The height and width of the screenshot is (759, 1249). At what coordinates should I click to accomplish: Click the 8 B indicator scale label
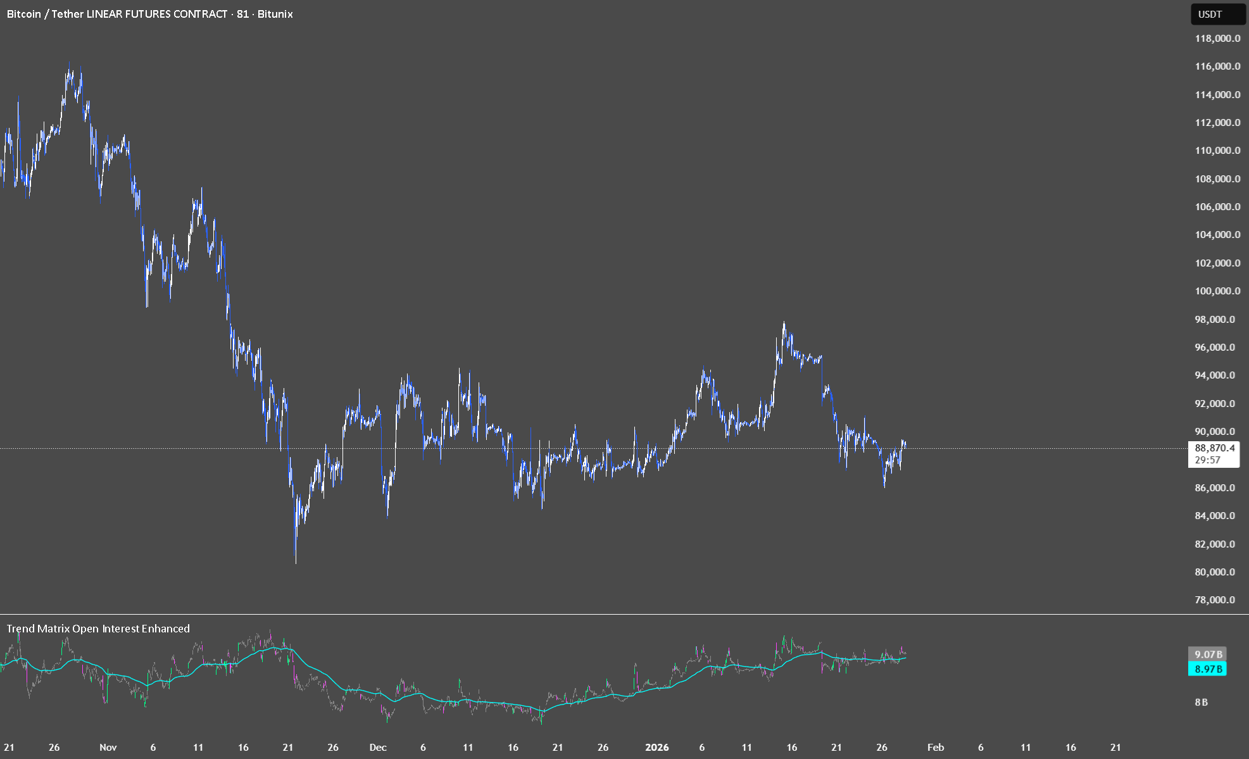pos(1201,702)
